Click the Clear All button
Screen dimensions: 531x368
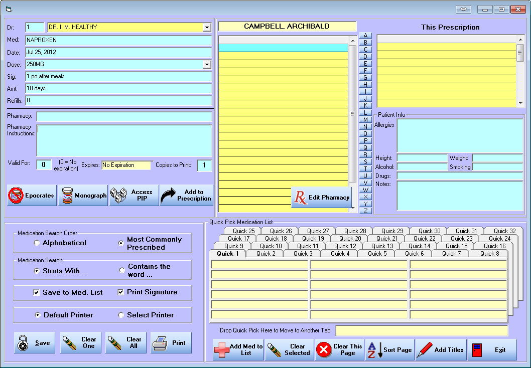coord(125,342)
